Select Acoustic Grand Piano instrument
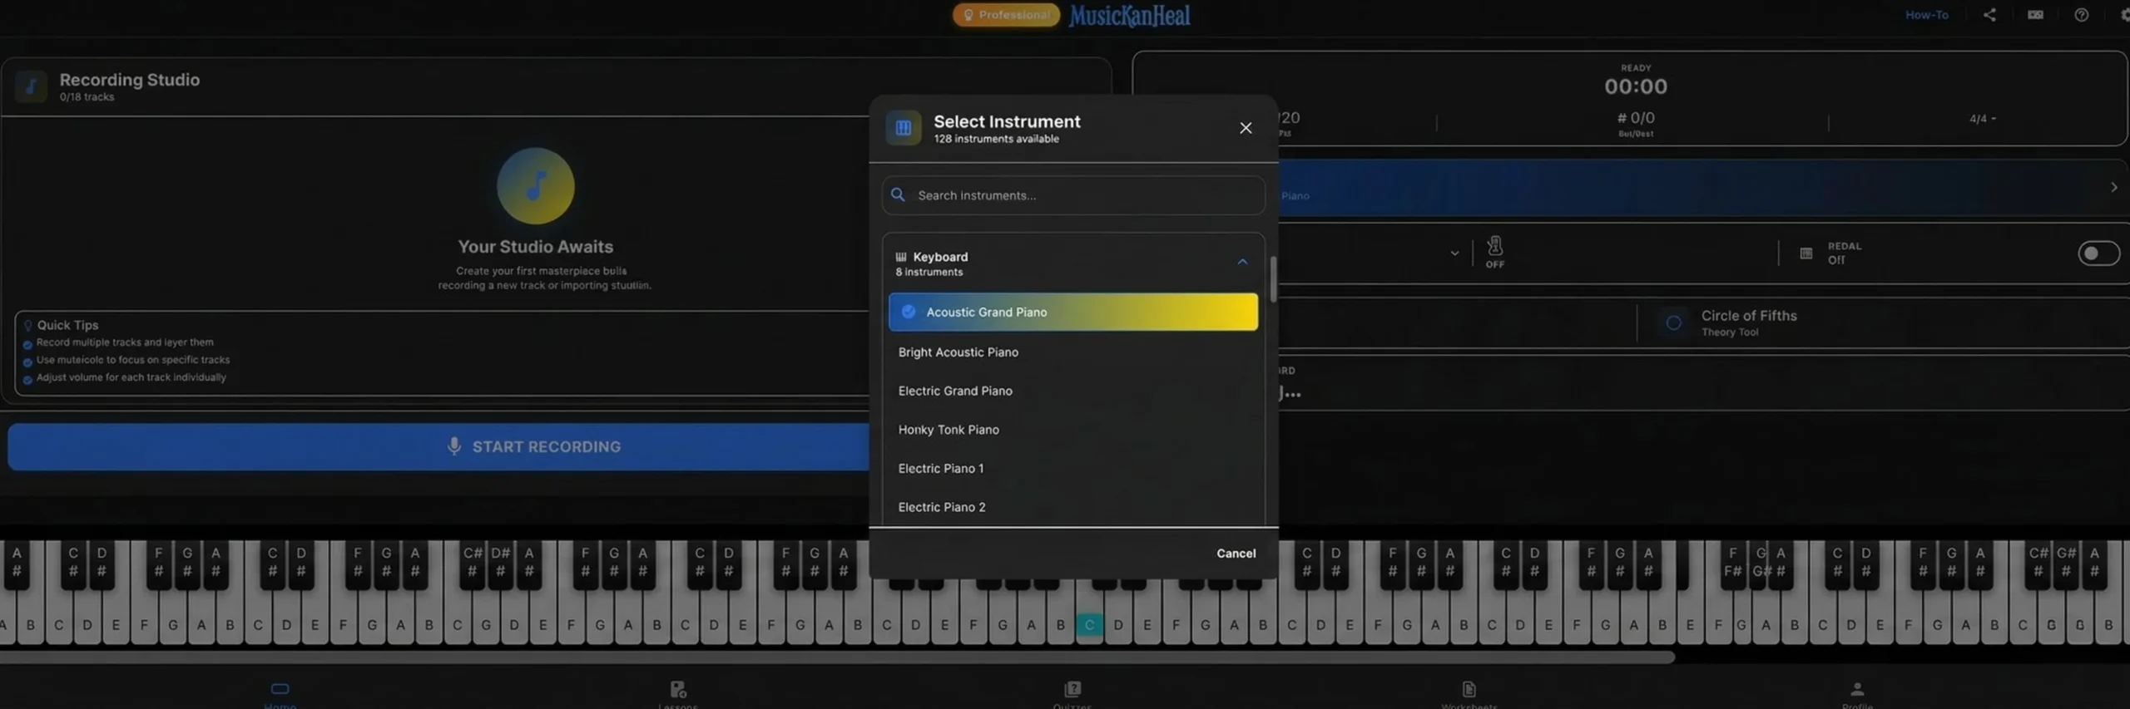2130x709 pixels. [1072, 312]
